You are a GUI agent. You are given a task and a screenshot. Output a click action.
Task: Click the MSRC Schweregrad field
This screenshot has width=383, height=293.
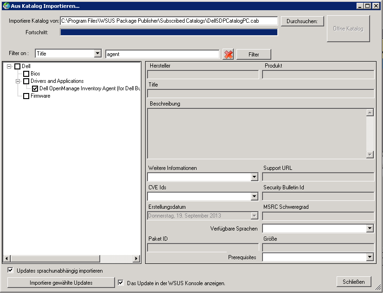pyautogui.click(x=318, y=216)
